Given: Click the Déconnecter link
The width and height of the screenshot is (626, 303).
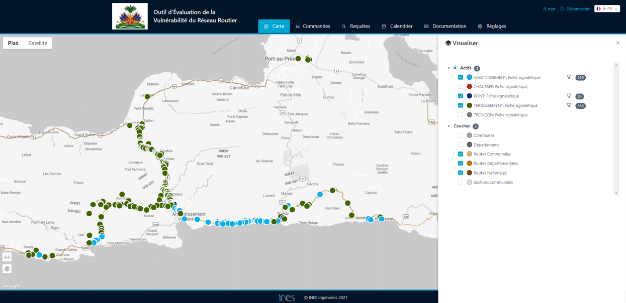Looking at the screenshot, I should pos(575,9).
